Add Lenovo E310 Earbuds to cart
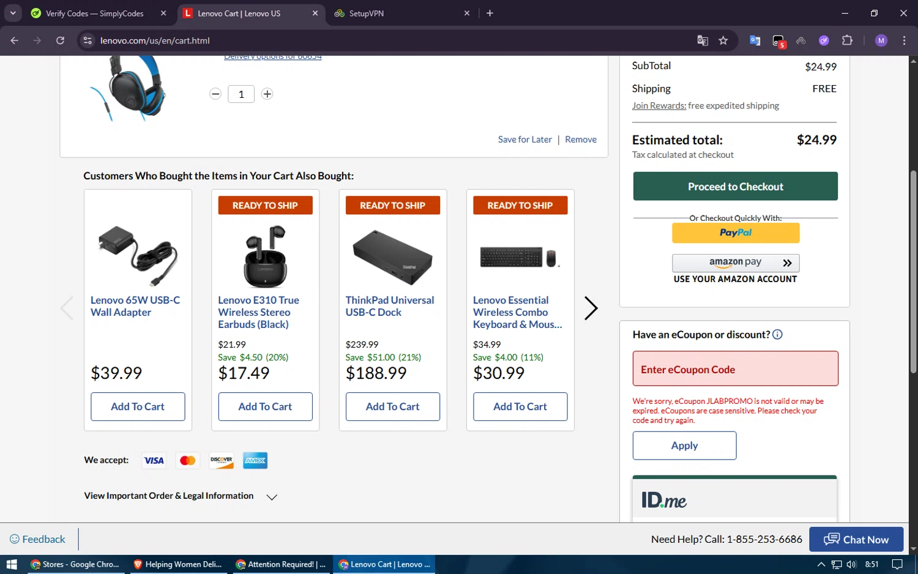Image resolution: width=918 pixels, height=574 pixels. pos(265,406)
